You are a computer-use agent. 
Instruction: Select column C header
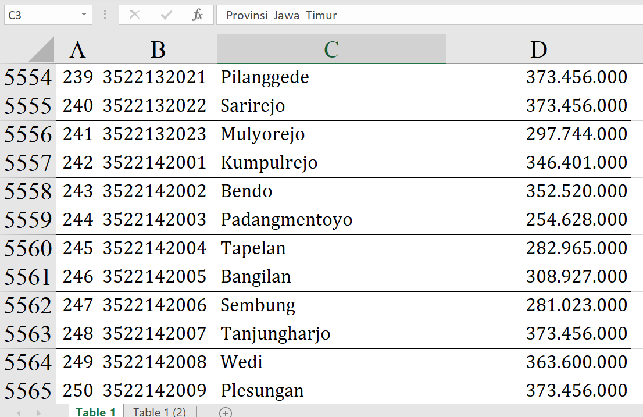coord(331,49)
